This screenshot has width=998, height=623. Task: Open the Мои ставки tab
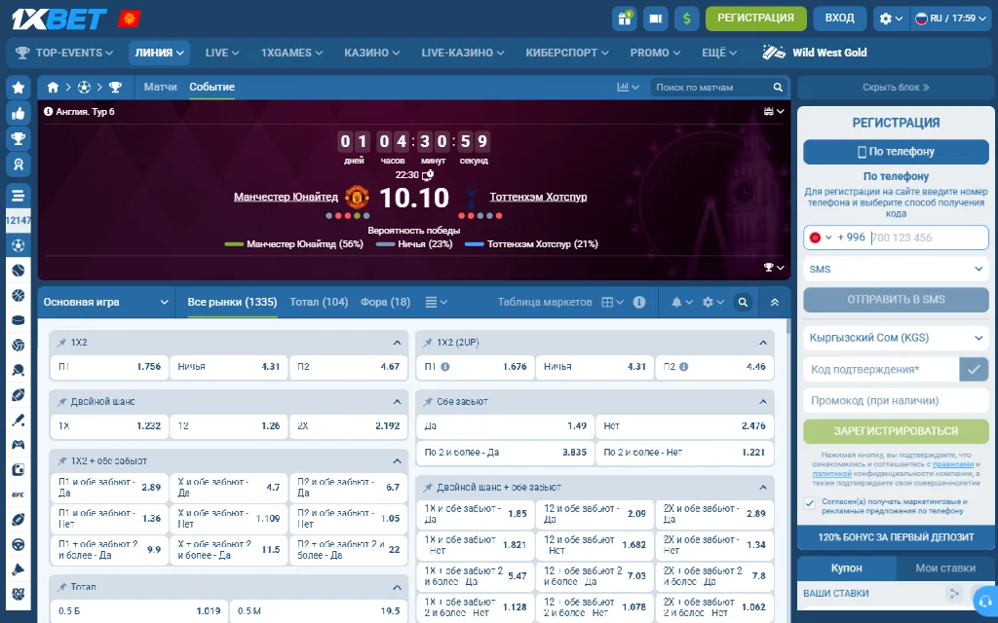click(945, 568)
